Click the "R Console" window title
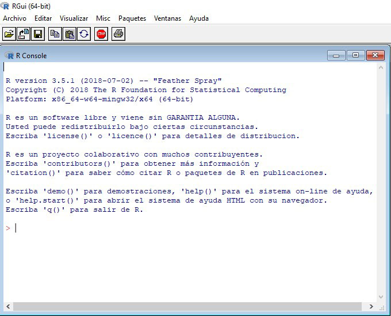Screen dimensions: 391x316 [32, 56]
